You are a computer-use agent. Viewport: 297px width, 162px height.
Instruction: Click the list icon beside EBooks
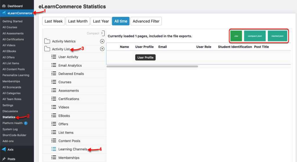54,115
